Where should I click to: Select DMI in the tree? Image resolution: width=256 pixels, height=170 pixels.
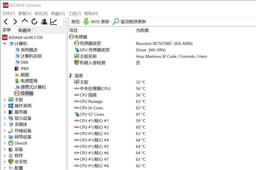24,63
